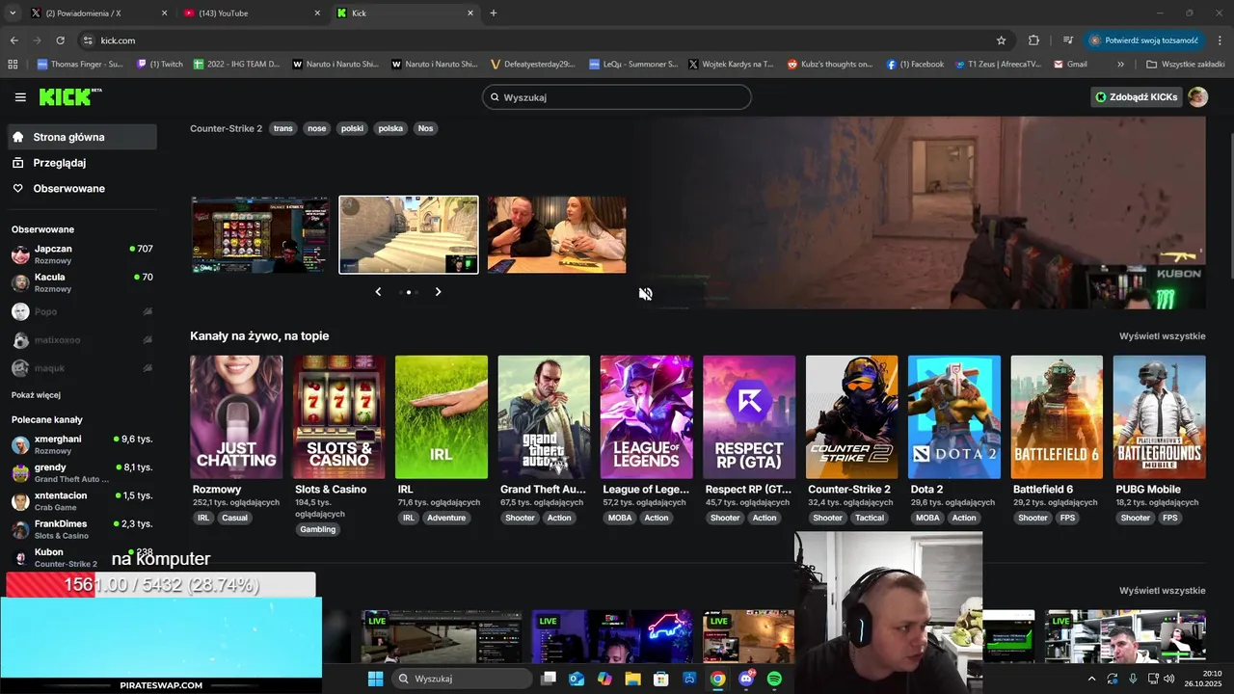Show previous featured stream carousel arrow
Image resolution: width=1234 pixels, height=694 pixels.
378,291
